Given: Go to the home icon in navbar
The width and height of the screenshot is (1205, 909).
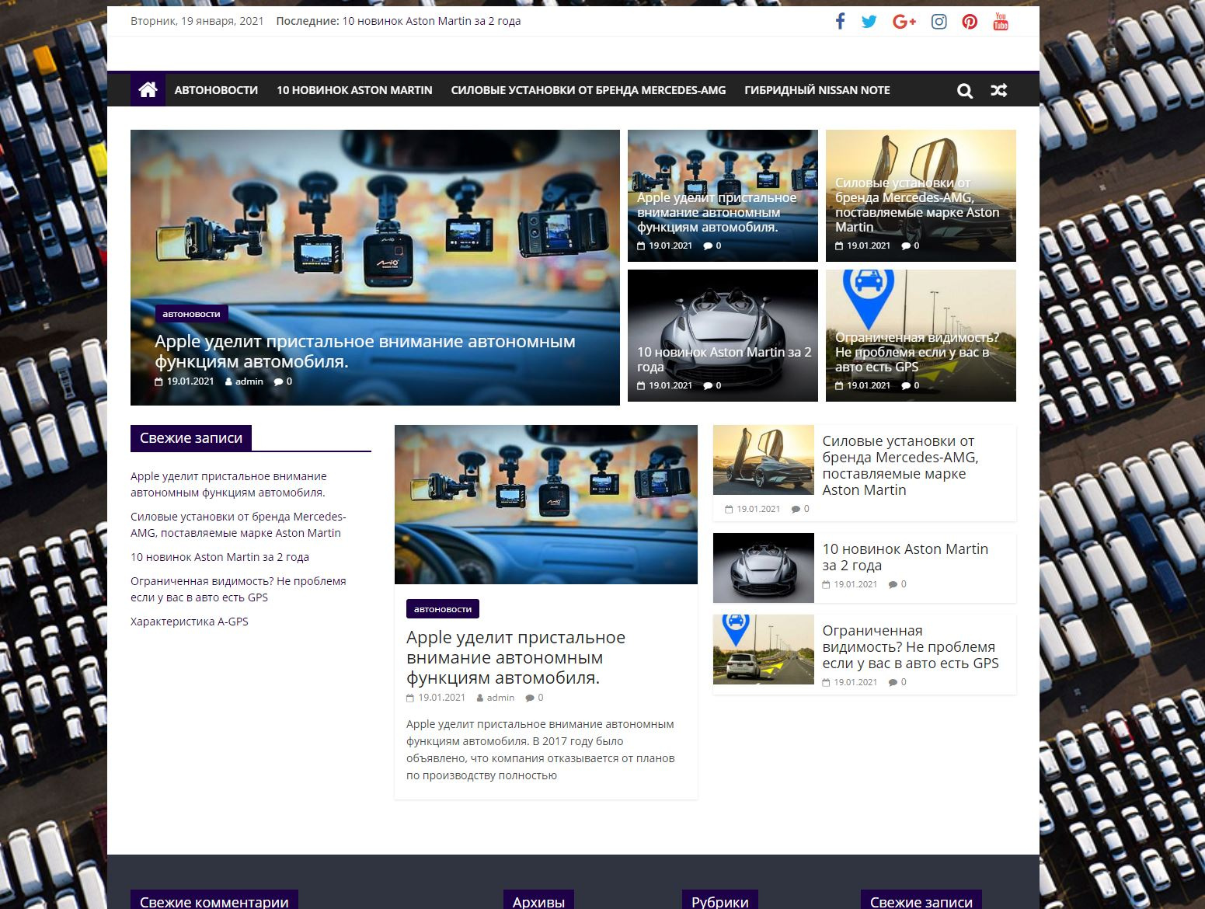Looking at the screenshot, I should [148, 90].
